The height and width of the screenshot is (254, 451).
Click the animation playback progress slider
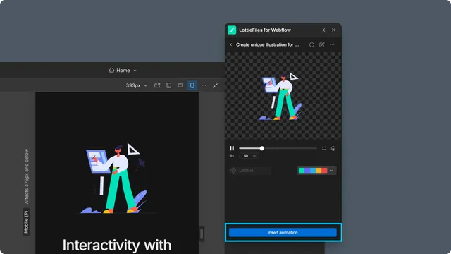tap(278, 148)
